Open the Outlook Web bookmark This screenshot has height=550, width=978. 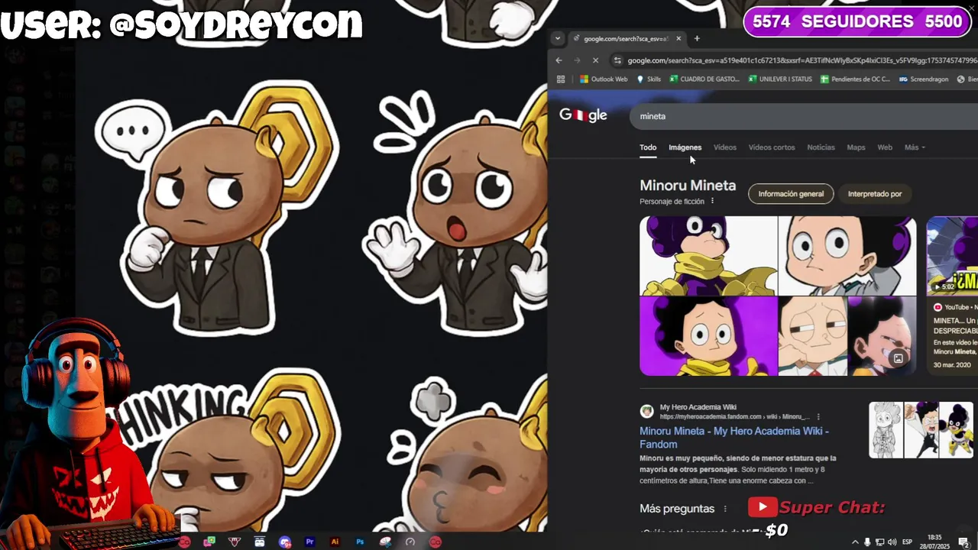604,79
